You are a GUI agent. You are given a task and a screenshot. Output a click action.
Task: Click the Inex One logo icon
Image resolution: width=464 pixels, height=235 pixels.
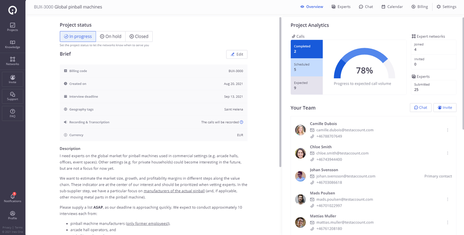point(12,10)
